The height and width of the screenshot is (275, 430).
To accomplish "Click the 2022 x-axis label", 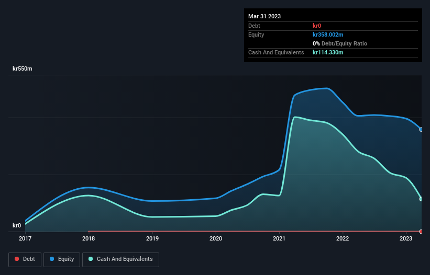I will pyautogui.click(x=343, y=238).
